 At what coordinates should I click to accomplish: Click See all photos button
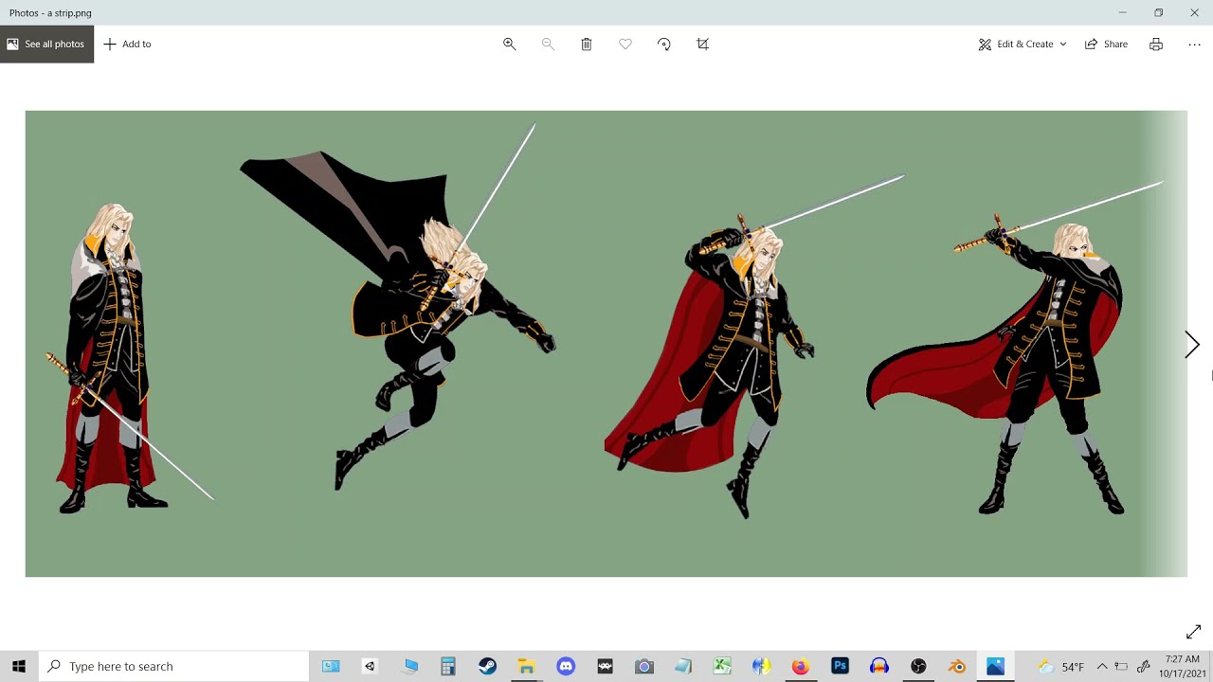(46, 44)
